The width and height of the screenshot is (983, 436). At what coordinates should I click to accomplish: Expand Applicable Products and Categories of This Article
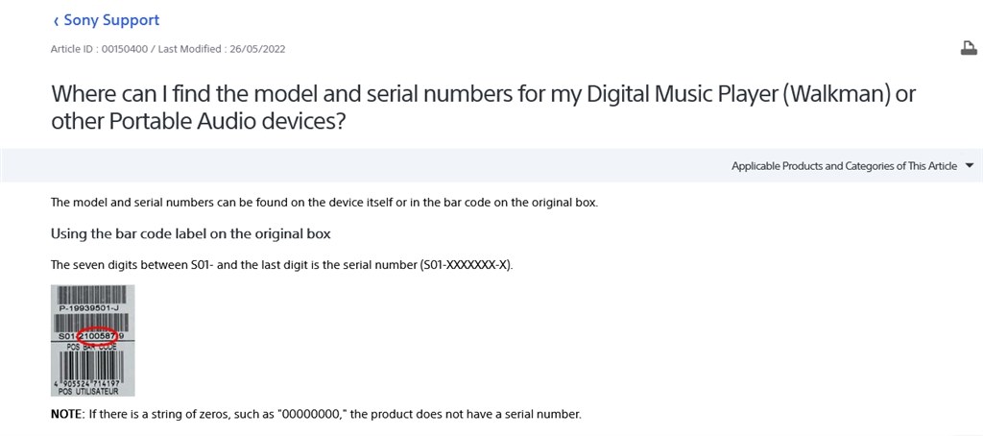[x=844, y=166]
